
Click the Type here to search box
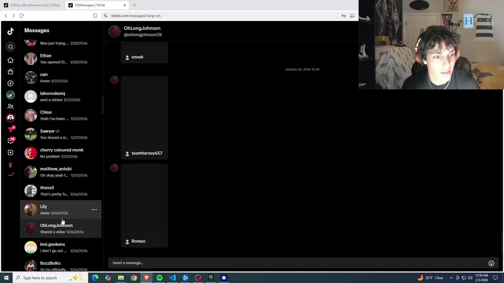coord(50,278)
